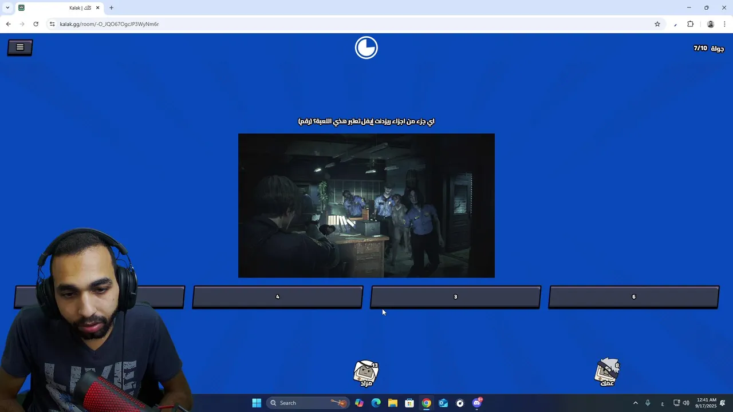Open Microsoft Store from taskbar
Viewport: 733px width, 412px height.
(x=409, y=403)
